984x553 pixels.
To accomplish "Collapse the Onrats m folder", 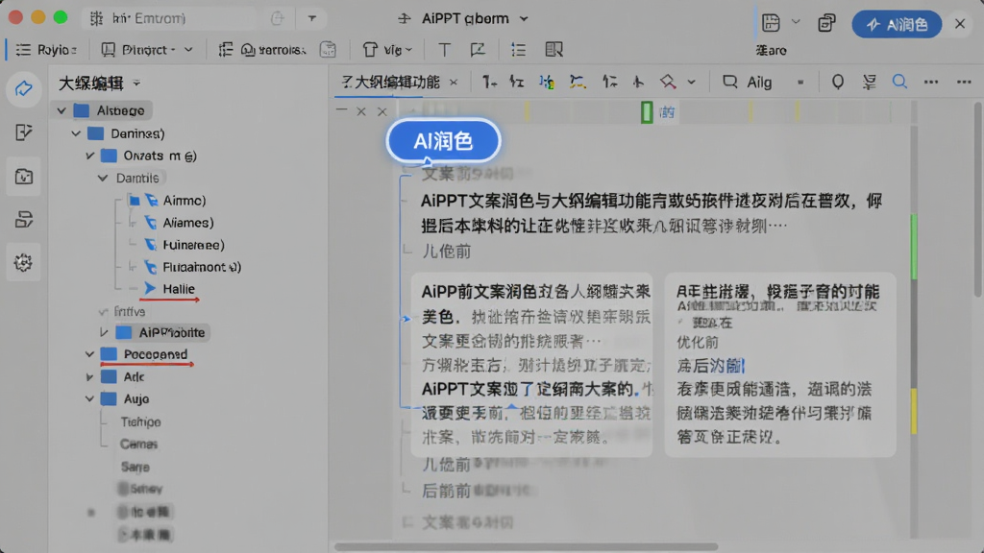I will [x=89, y=156].
